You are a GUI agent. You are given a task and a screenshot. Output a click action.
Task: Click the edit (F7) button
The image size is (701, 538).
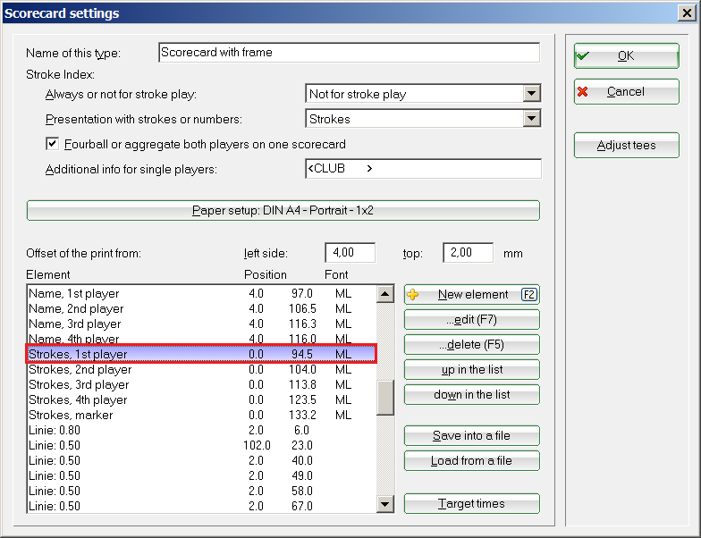[472, 320]
